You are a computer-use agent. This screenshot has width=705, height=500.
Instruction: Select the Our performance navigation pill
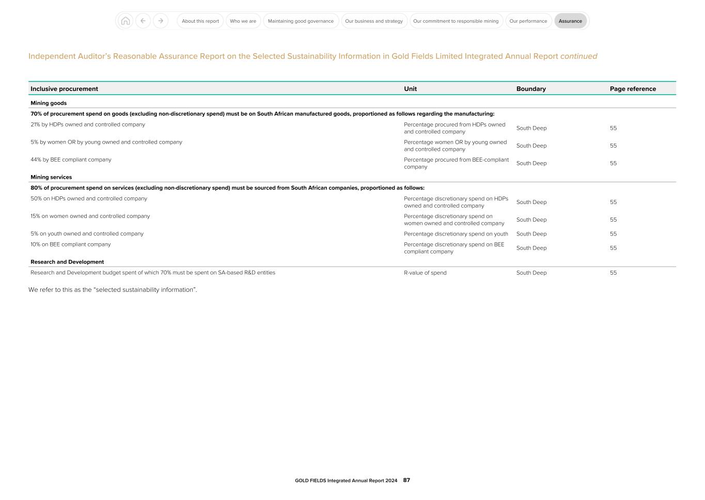pos(528,21)
